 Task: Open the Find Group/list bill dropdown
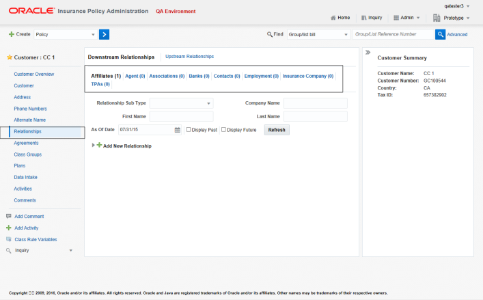tap(318, 34)
